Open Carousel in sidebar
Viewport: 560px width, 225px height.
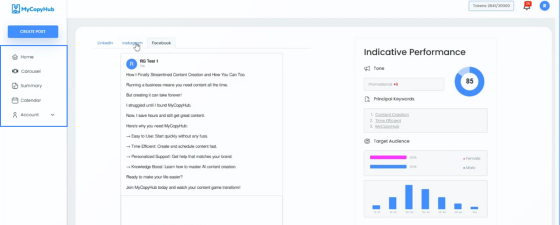(31, 71)
